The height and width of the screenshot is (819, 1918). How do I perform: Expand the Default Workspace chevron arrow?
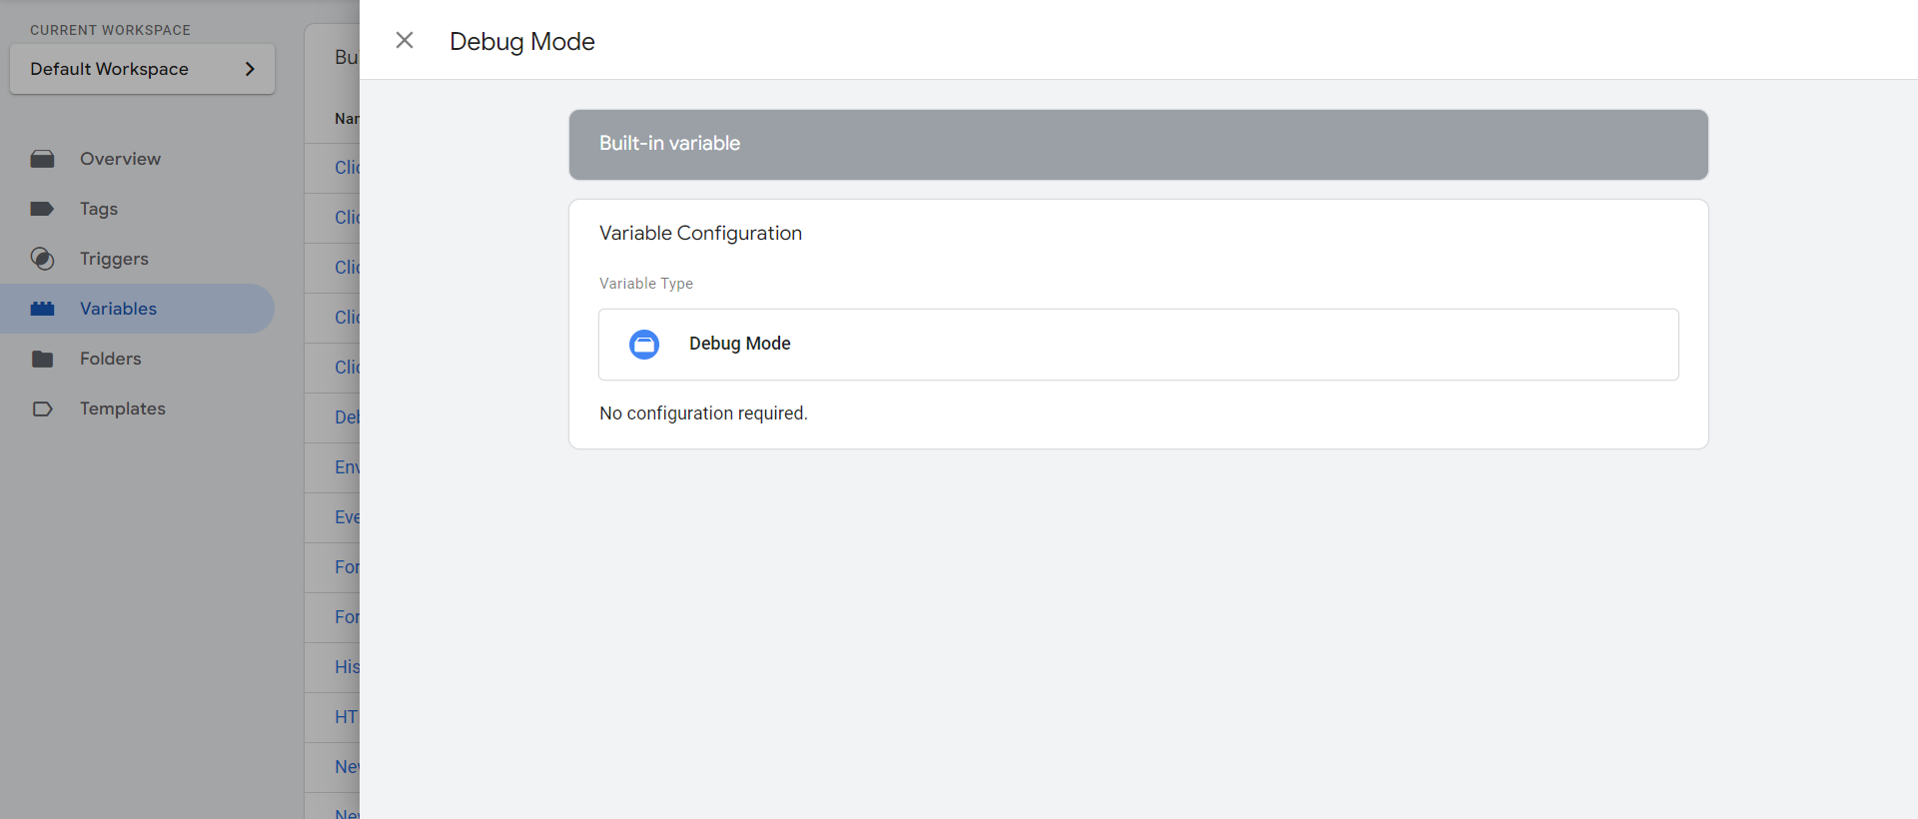(x=251, y=69)
